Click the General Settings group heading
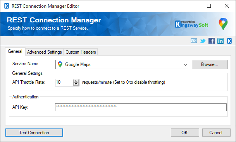The height and width of the screenshot is (142, 236). 27,73
